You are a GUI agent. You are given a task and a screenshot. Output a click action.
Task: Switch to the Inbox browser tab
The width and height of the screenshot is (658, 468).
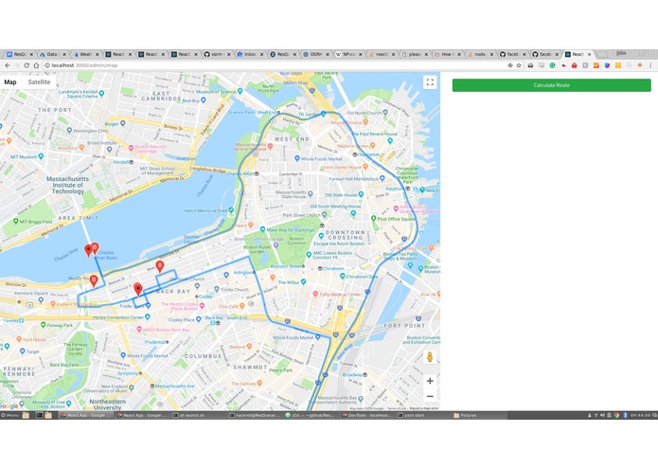tap(250, 54)
